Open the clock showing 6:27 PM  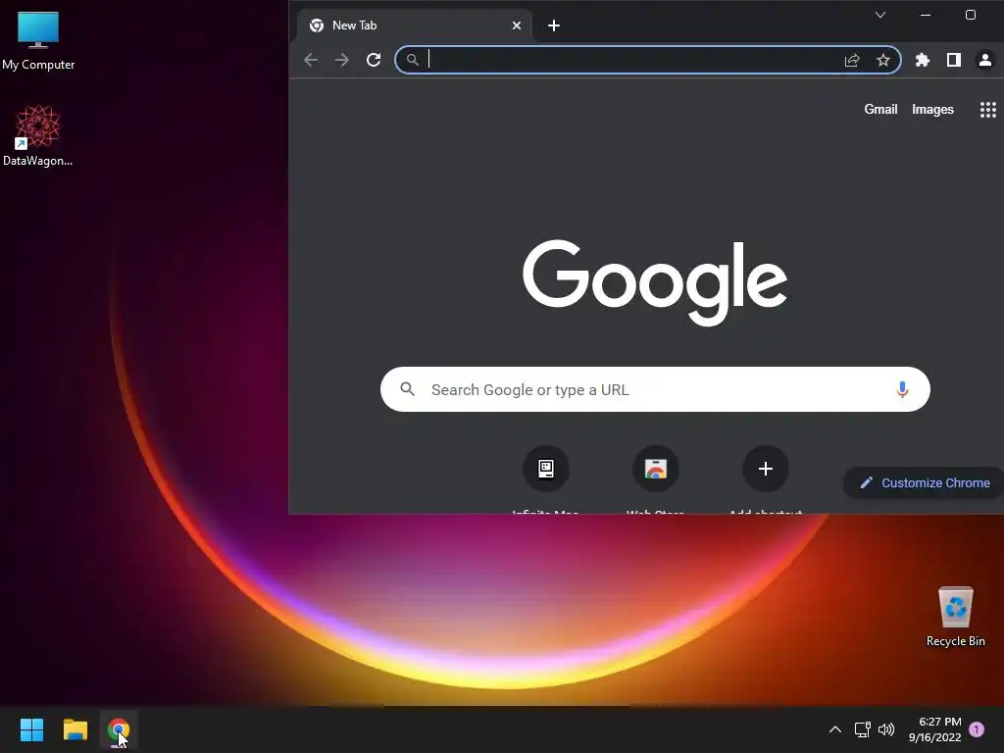[x=934, y=729]
